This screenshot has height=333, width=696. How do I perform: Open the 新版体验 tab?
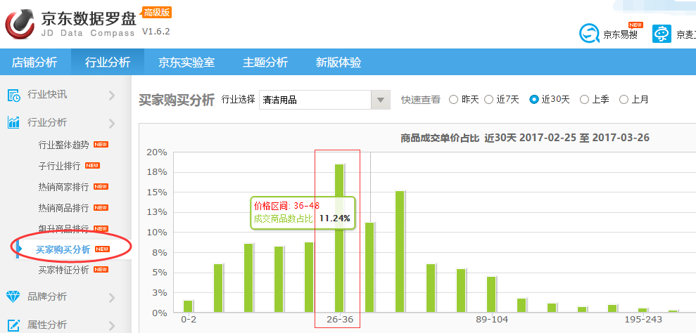(338, 62)
